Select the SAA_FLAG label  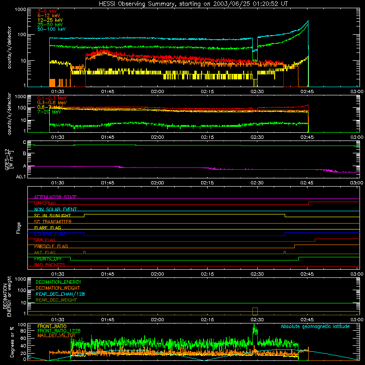[x=45, y=240]
